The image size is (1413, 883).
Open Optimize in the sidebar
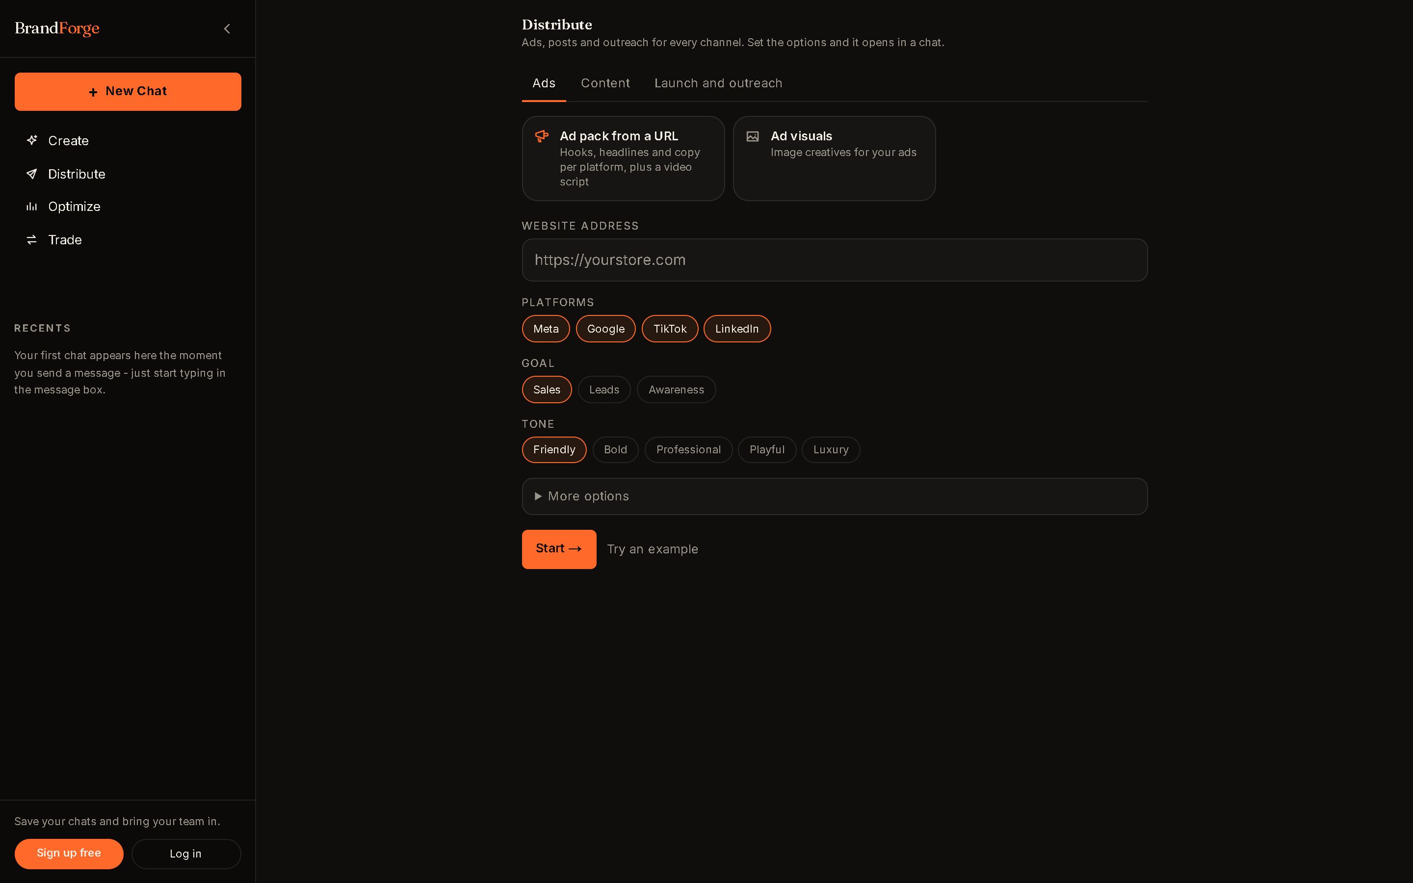click(127, 207)
